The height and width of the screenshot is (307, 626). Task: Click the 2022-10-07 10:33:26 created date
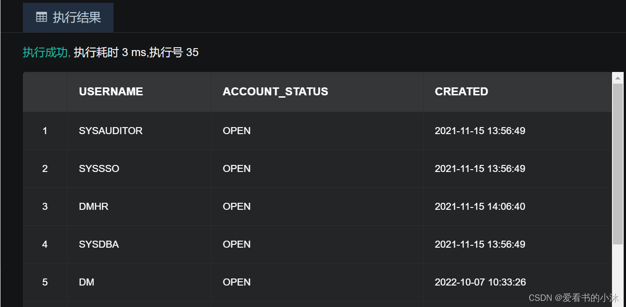(x=480, y=282)
